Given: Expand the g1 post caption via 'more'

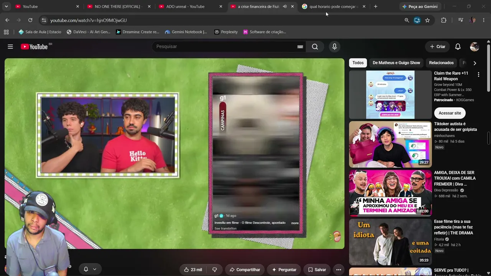Looking at the screenshot, I should point(295,223).
